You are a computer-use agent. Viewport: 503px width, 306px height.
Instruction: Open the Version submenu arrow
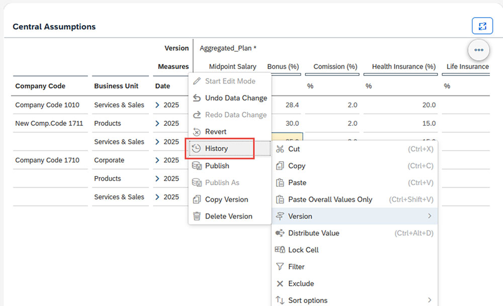pyautogui.click(x=430, y=216)
